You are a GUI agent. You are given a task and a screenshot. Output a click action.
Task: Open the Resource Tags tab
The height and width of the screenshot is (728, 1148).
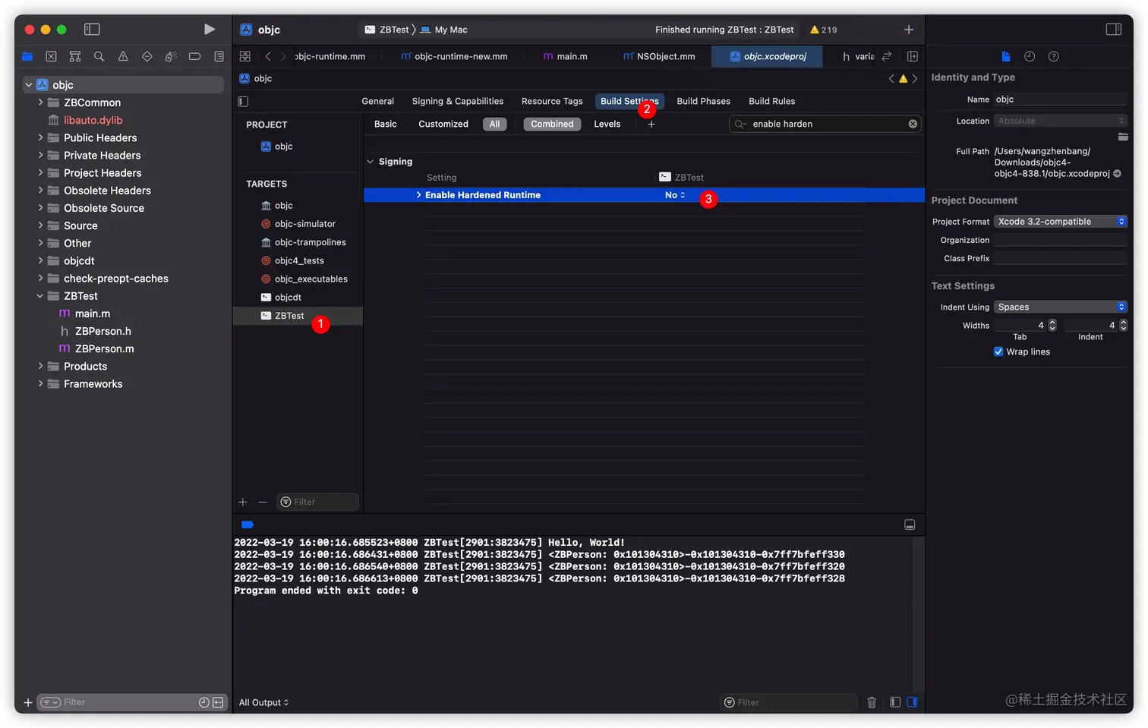coord(552,101)
